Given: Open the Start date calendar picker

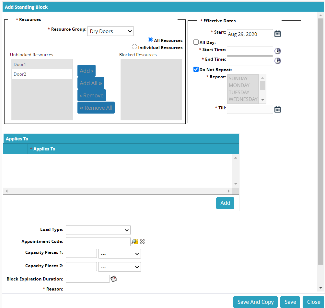Looking at the screenshot, I should [277, 34].
